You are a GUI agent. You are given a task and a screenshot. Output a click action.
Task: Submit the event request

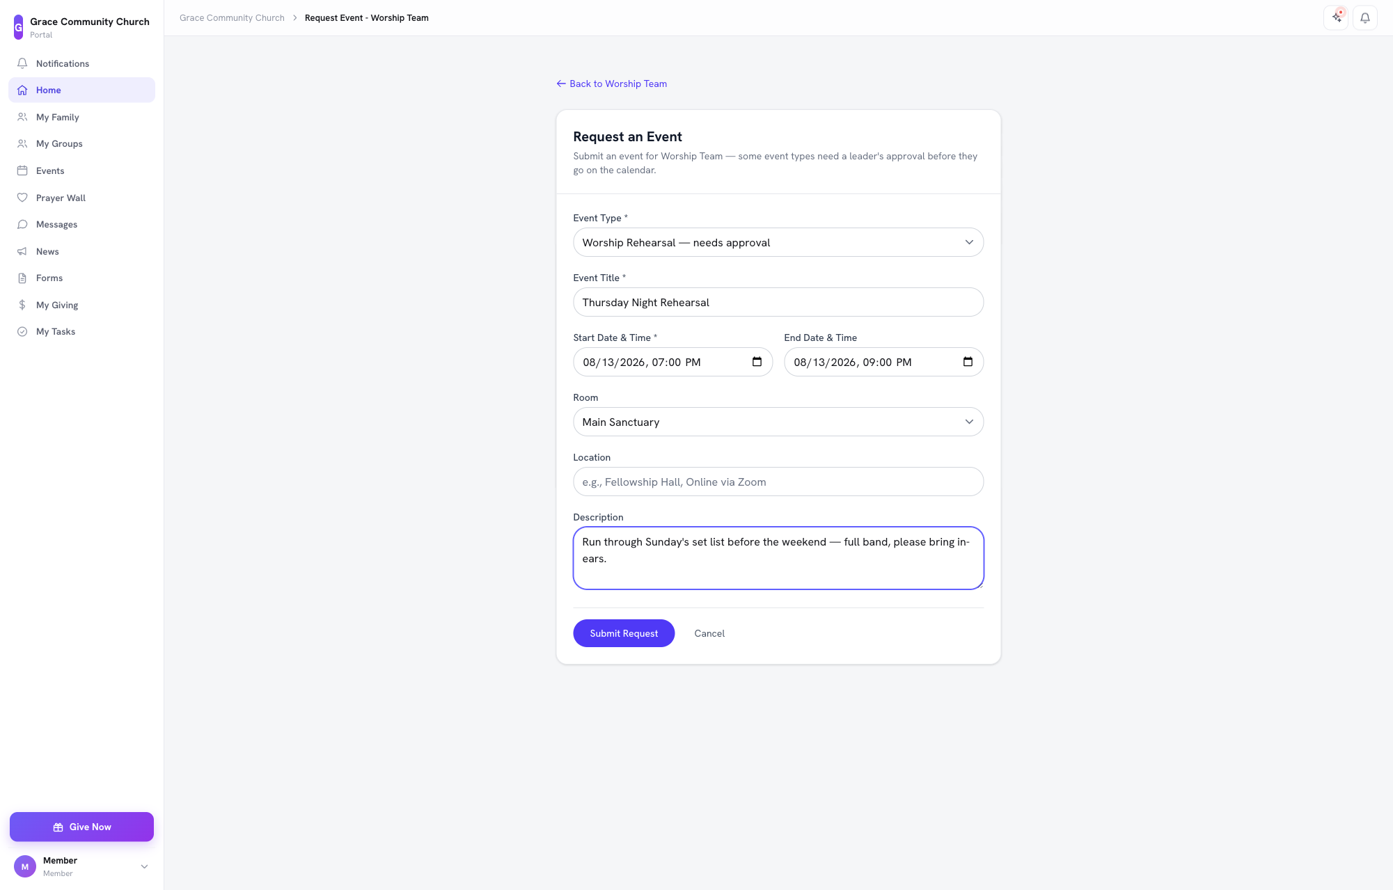pyautogui.click(x=624, y=633)
